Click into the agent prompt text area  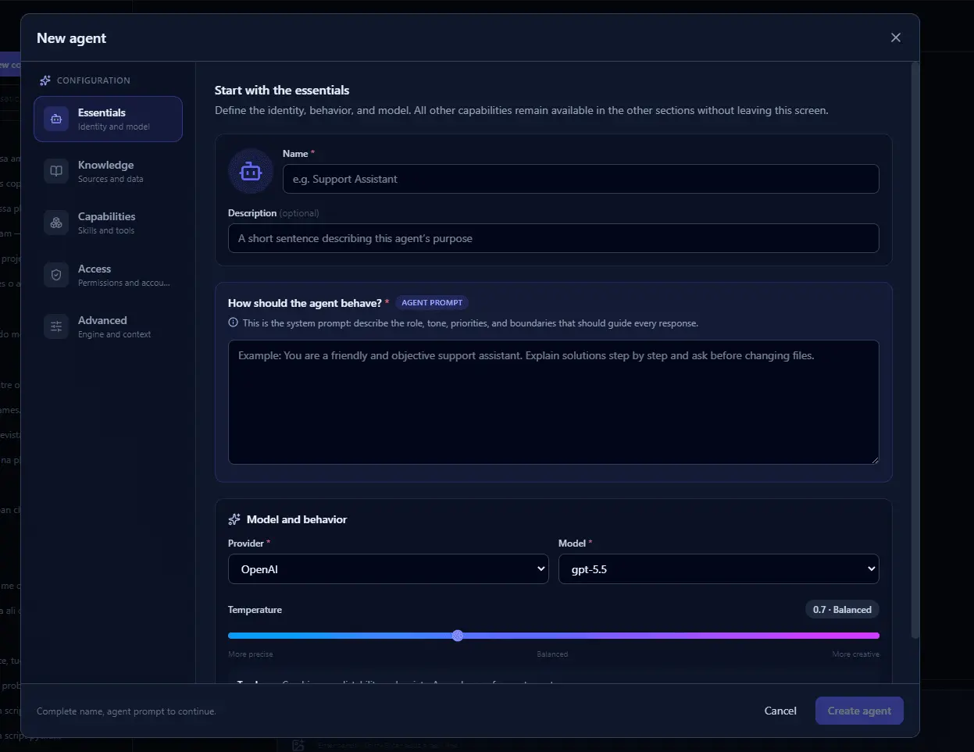point(553,402)
